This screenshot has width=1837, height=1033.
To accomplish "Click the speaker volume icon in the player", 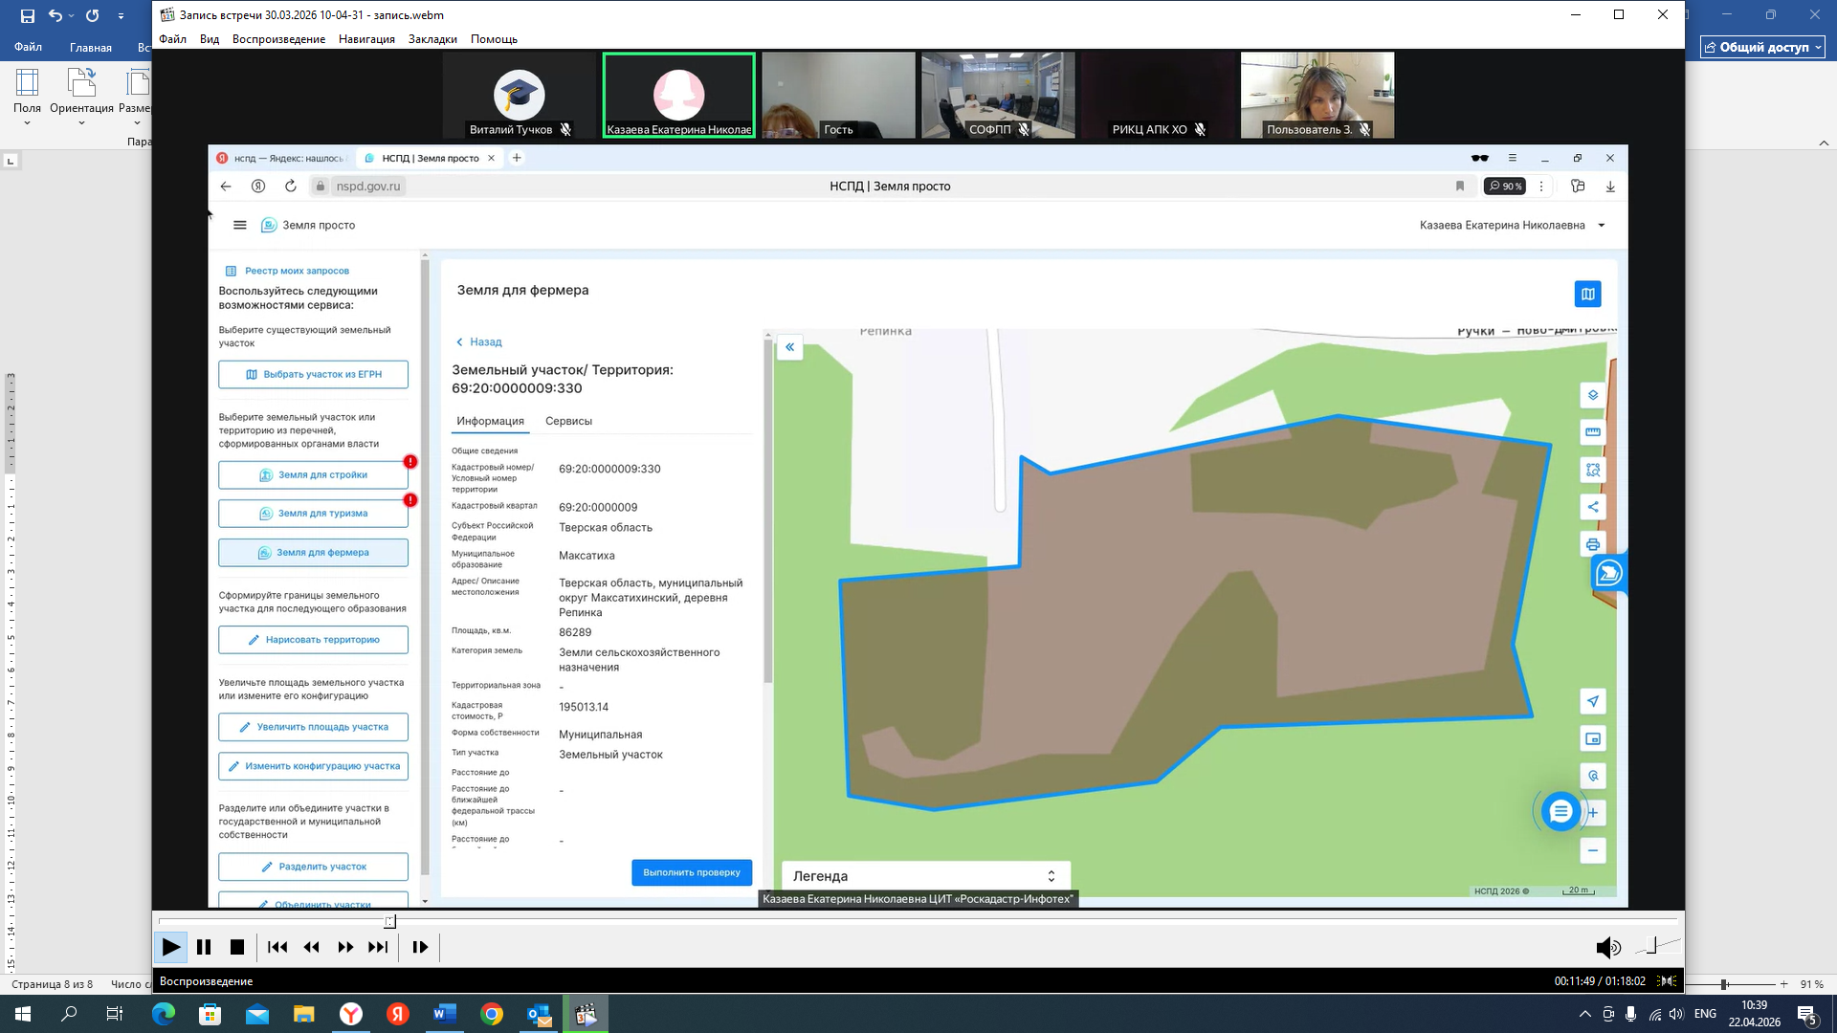I will point(1607,947).
